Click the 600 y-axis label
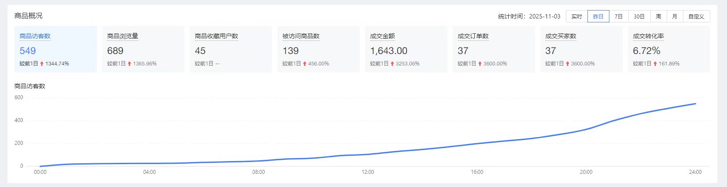 (19, 97)
